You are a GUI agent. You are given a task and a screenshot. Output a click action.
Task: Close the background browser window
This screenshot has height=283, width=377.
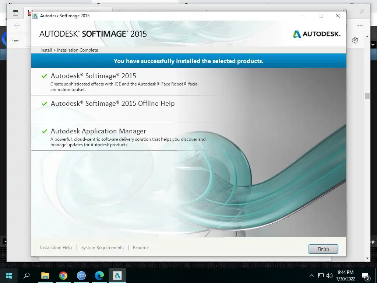point(362,11)
